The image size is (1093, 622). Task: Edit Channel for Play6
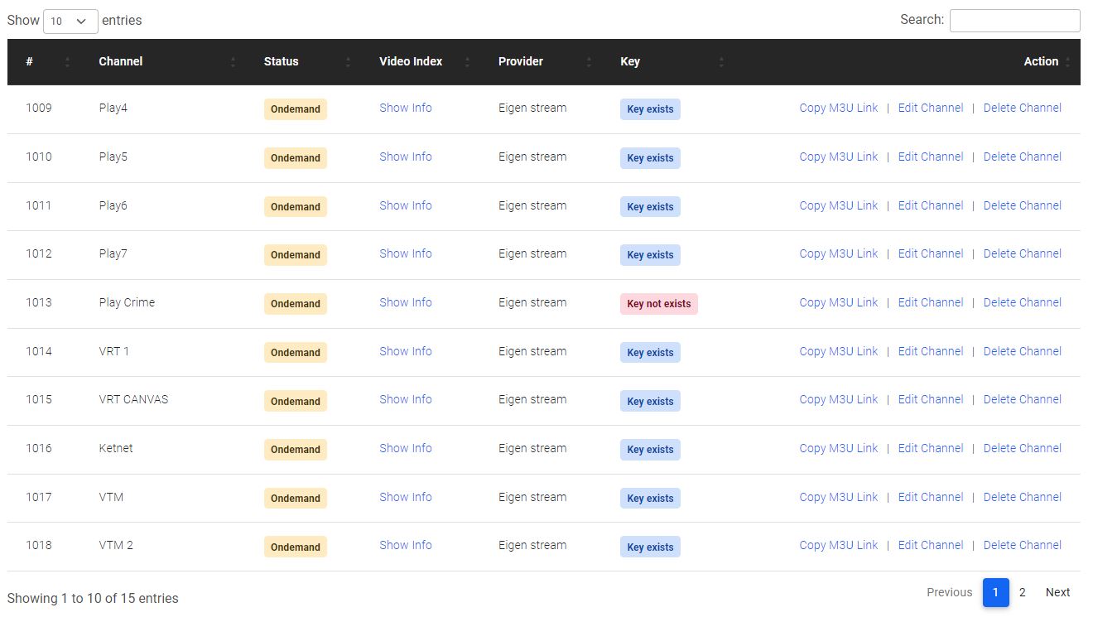click(931, 205)
